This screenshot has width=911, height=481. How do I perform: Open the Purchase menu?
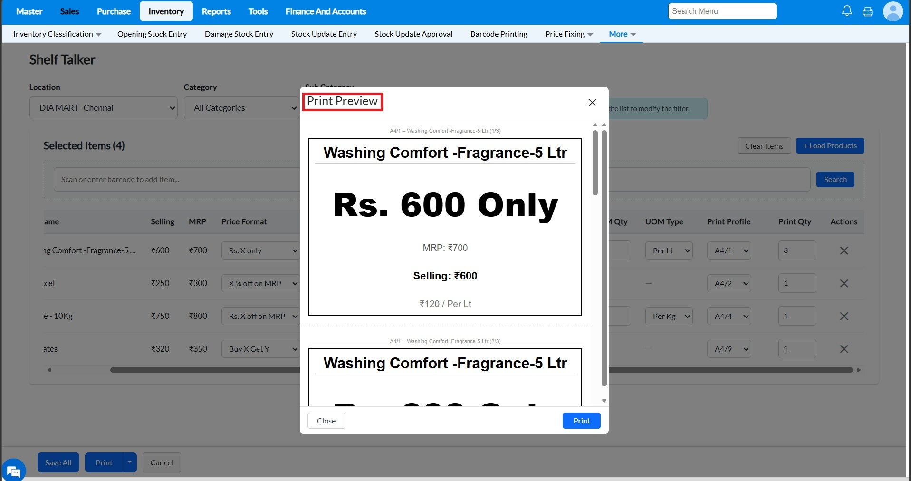coord(114,11)
